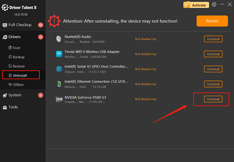Click Not Backed Up for NVIDIA GeForce
The width and height of the screenshot is (234, 162).
[145, 99]
